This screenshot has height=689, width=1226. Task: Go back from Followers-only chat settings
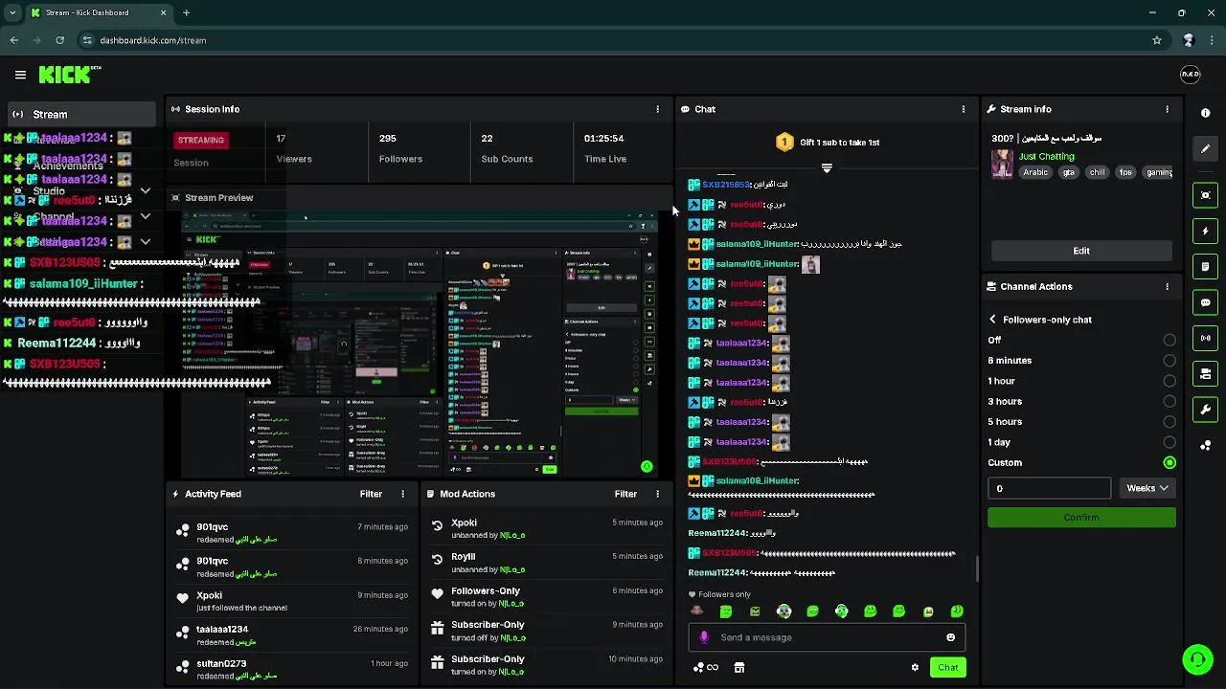992,320
